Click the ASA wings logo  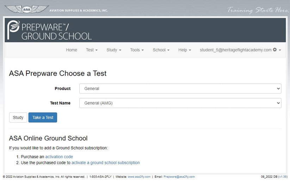click(x=26, y=9)
